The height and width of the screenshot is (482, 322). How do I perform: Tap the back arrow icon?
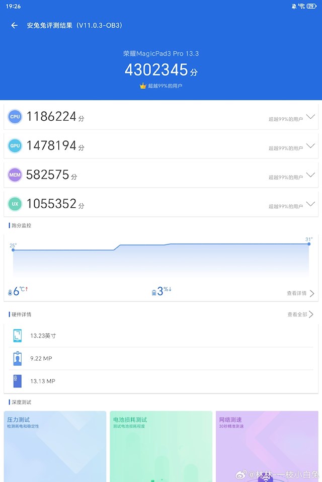(x=15, y=25)
